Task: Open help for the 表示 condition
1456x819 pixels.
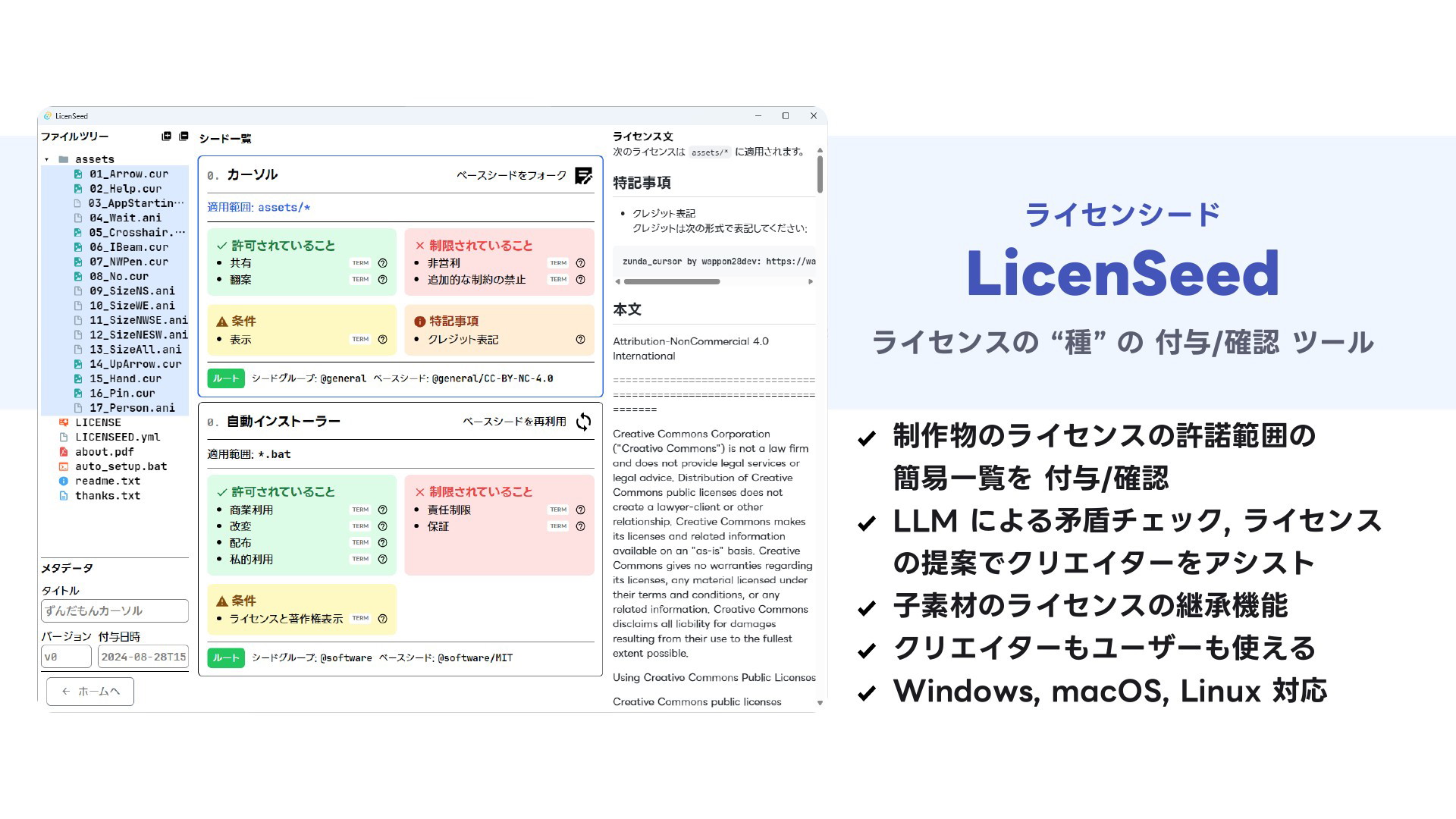Action: click(382, 340)
